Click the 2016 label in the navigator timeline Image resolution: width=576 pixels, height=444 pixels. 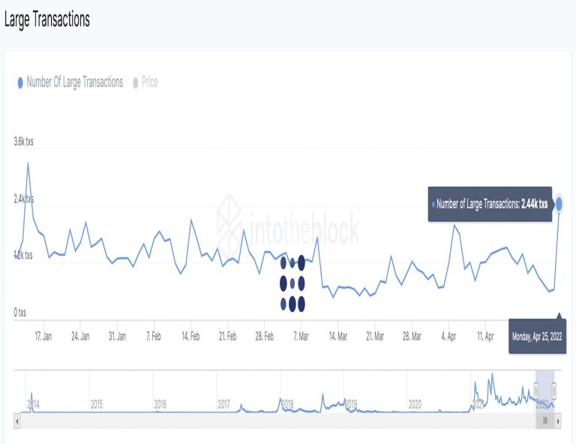click(160, 404)
